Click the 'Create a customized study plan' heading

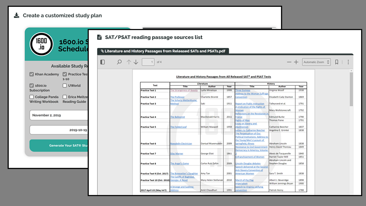point(62,15)
